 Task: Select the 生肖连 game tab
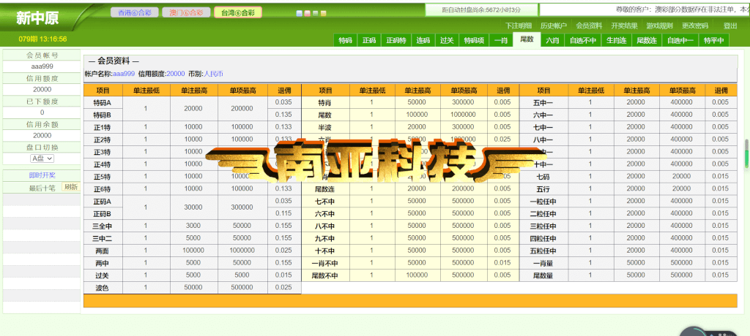[617, 41]
